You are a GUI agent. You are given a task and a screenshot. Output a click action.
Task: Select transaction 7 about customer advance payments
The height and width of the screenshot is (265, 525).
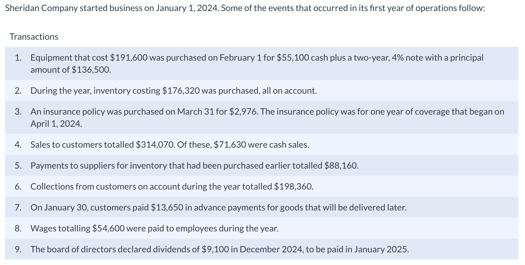[261, 207]
